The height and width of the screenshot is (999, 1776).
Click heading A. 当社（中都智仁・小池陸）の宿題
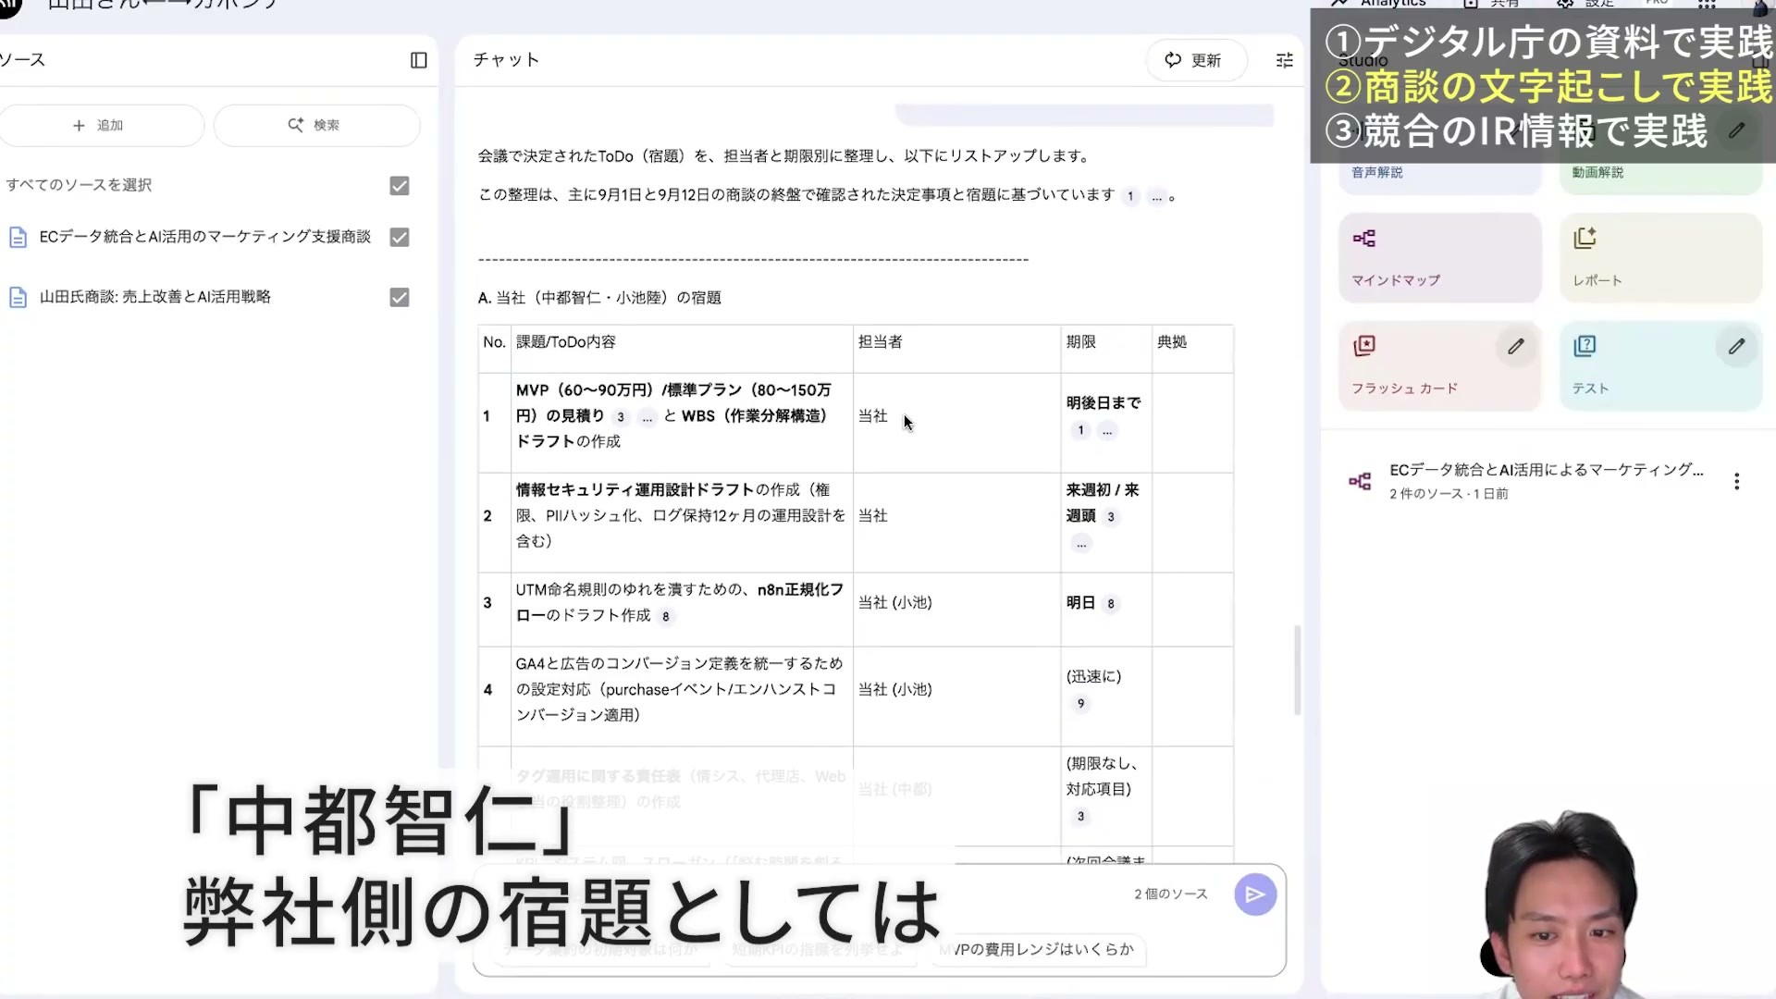(599, 298)
